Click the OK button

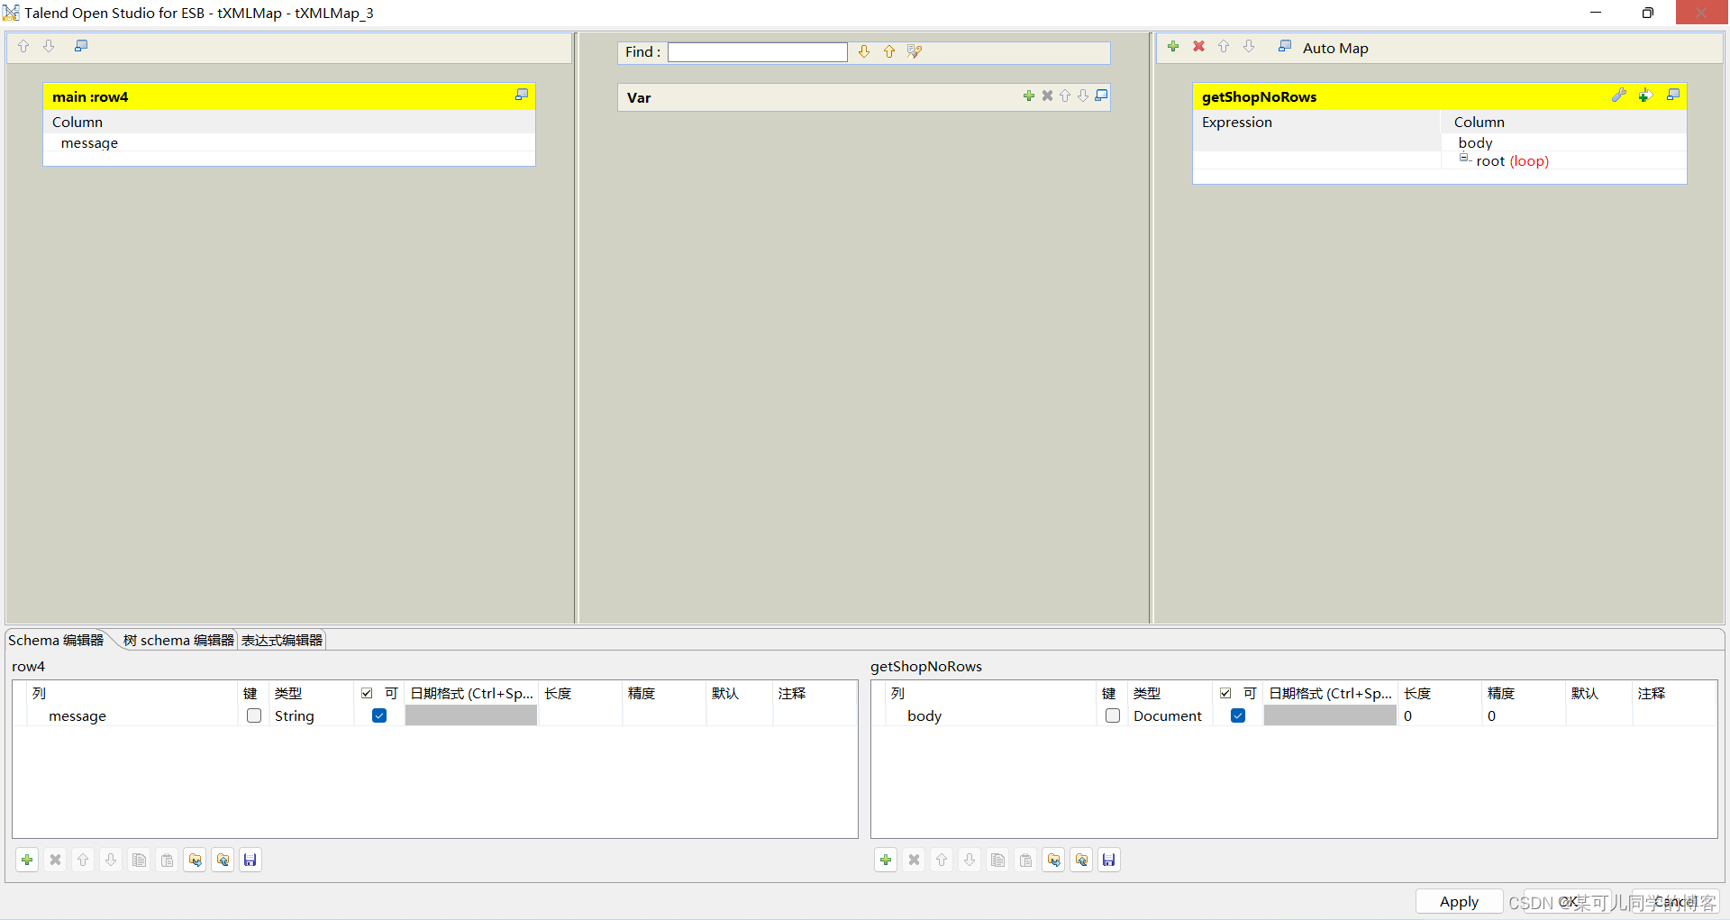pyautogui.click(x=1568, y=901)
